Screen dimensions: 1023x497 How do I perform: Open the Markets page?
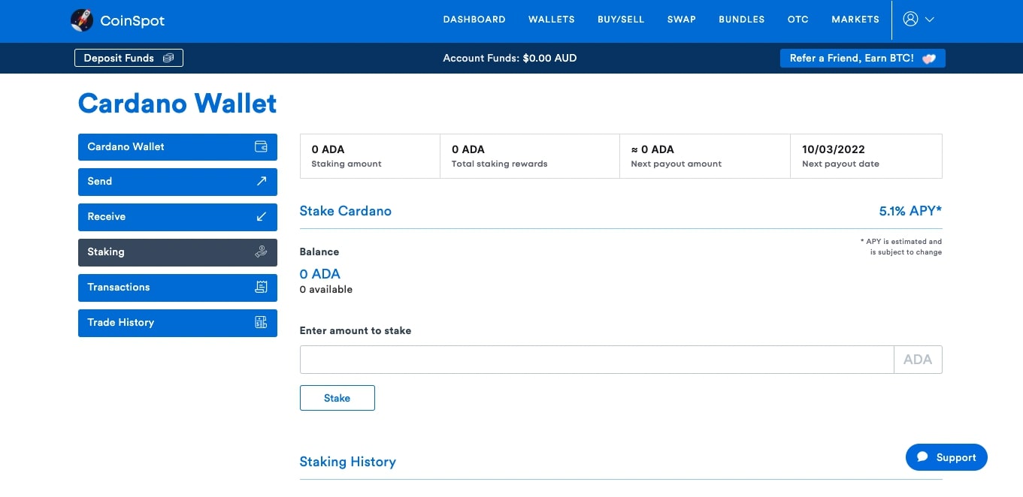click(855, 20)
